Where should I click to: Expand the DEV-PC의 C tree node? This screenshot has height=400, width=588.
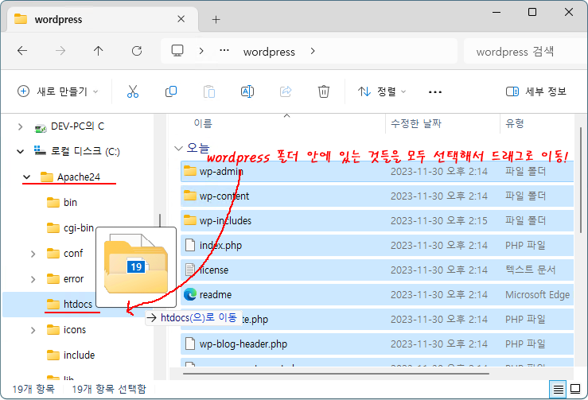tap(20, 127)
